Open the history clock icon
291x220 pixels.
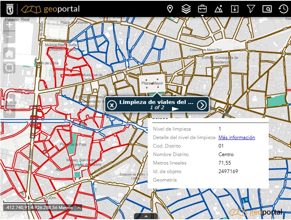point(283,9)
